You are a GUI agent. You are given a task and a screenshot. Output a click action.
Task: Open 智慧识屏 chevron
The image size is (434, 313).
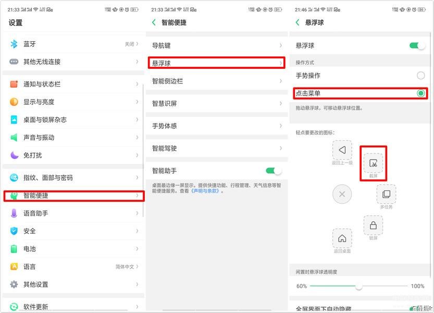coord(281,103)
